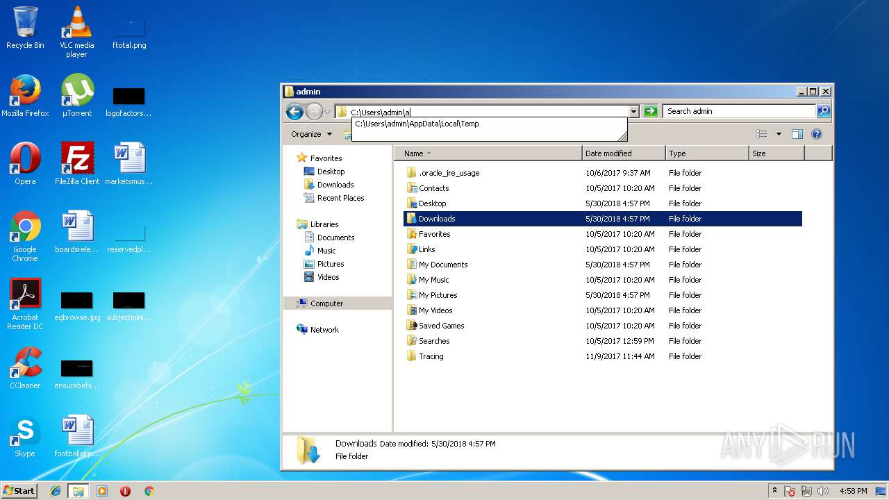Open Explorer Help question mark icon
Screen dimensions: 889x500
click(817, 134)
